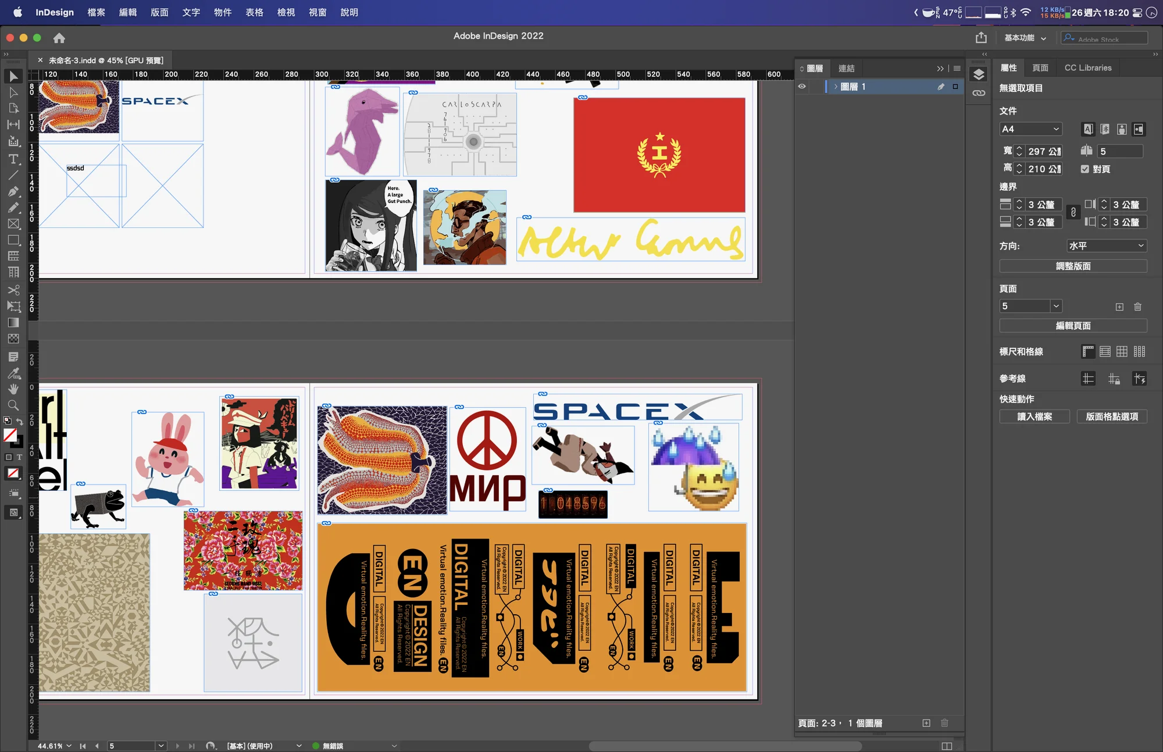The image size is (1163, 752).
Task: Add new page in Properties panel
Action: click(1119, 306)
